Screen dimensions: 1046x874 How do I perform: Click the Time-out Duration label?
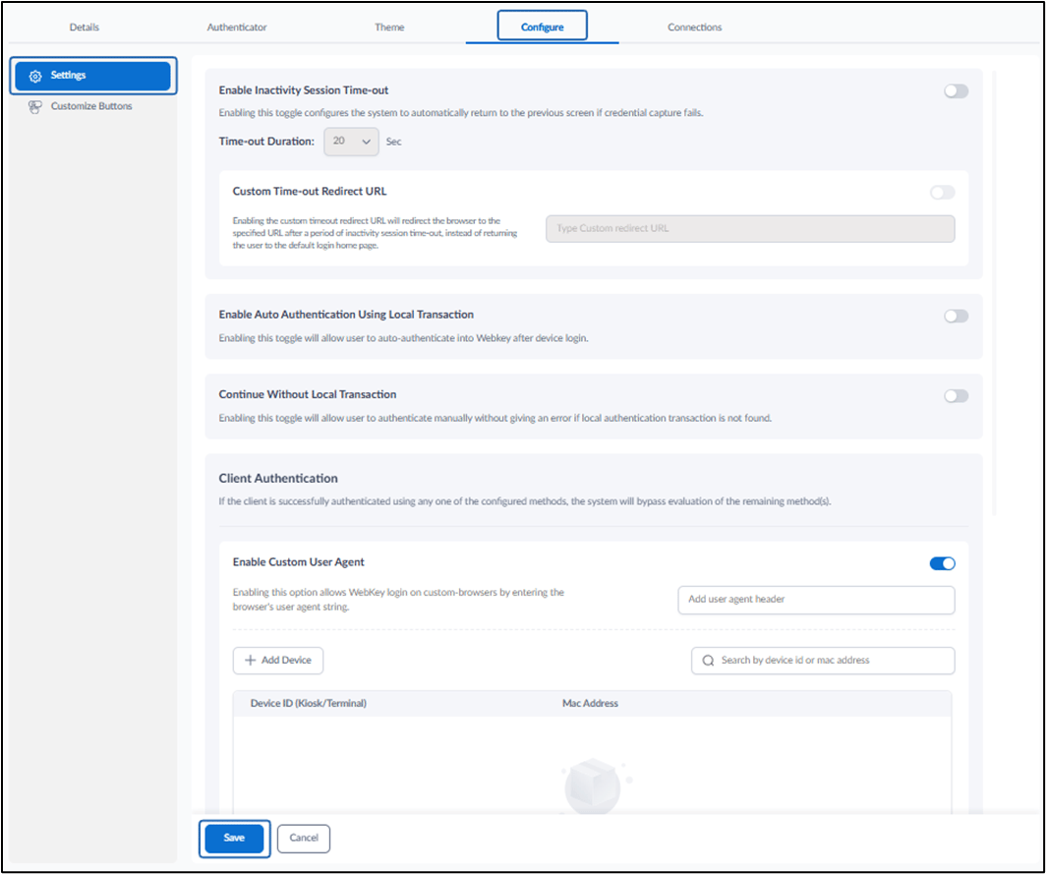click(266, 142)
